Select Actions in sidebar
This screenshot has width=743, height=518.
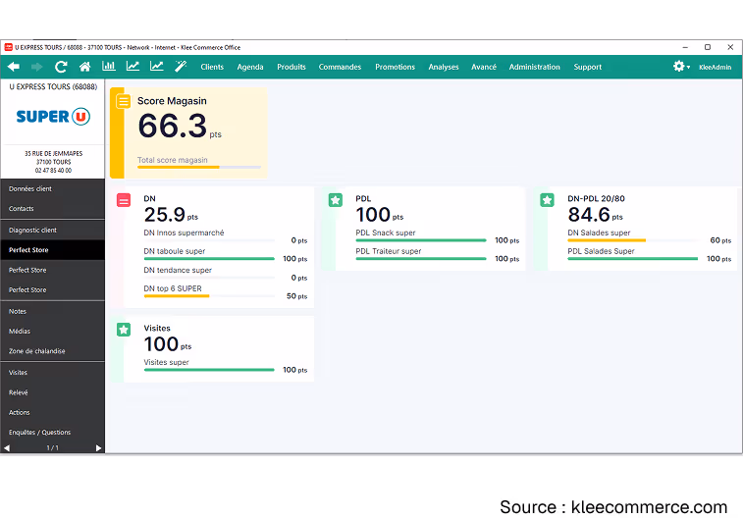(x=53, y=412)
